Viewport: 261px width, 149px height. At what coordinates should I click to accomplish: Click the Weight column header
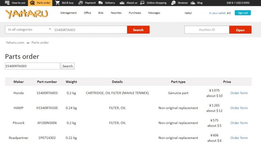point(71,82)
